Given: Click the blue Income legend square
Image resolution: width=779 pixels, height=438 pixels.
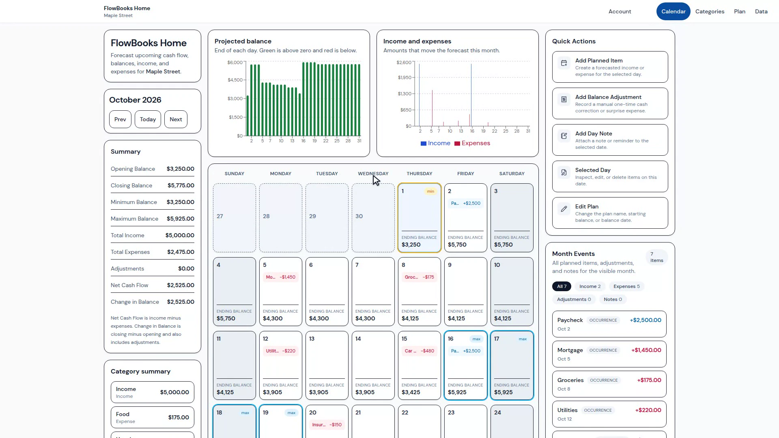Looking at the screenshot, I should 424,144.
